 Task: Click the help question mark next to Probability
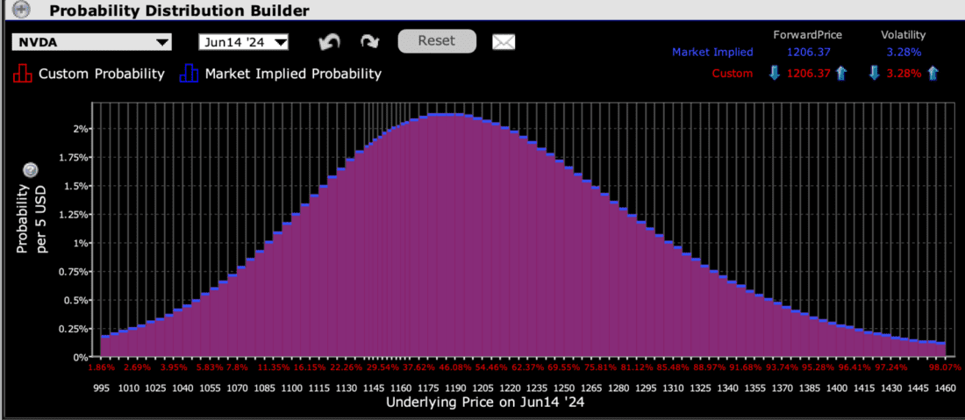click(x=30, y=170)
